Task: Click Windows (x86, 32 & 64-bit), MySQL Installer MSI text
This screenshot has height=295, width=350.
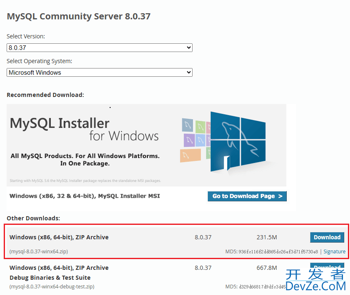Action: 85,196
